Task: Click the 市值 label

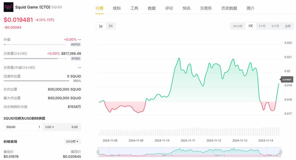Action: pos(7,40)
